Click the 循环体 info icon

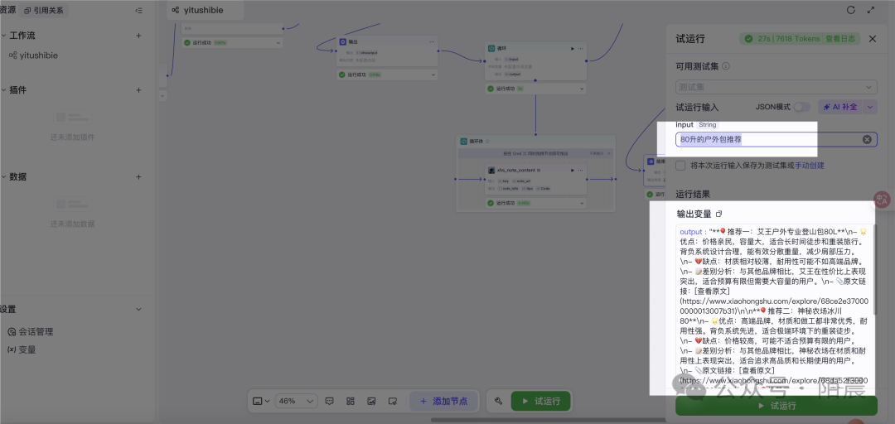click(x=487, y=141)
